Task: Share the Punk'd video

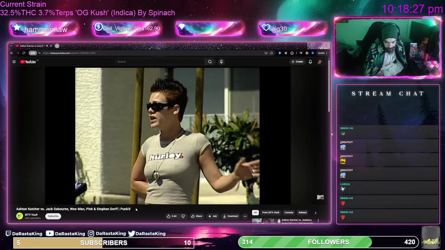Action: pos(196,216)
